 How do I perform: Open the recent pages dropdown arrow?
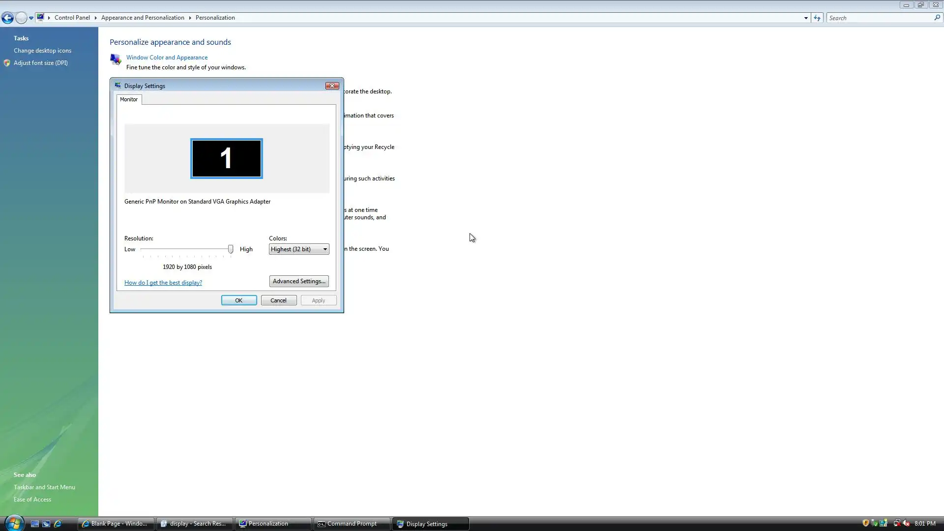click(x=31, y=18)
